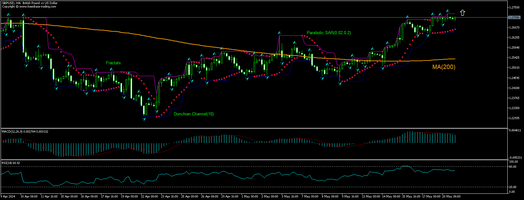Click the 1 May 00:00 time label
The image size is (524, 200).
pyautogui.click(x=250, y=197)
